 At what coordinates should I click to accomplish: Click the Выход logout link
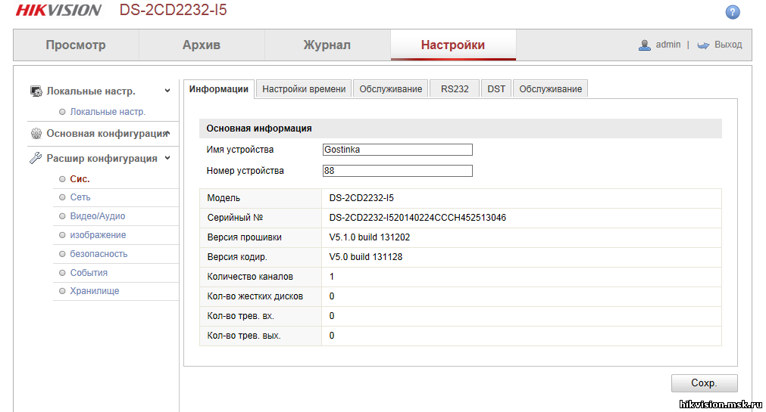(728, 45)
